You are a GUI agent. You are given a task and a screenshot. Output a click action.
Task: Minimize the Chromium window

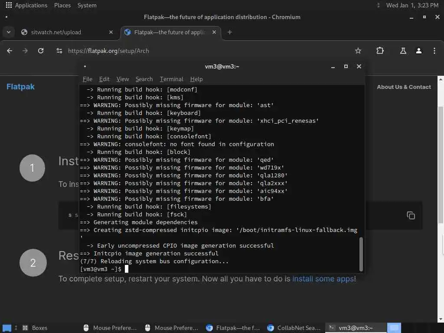point(411,17)
